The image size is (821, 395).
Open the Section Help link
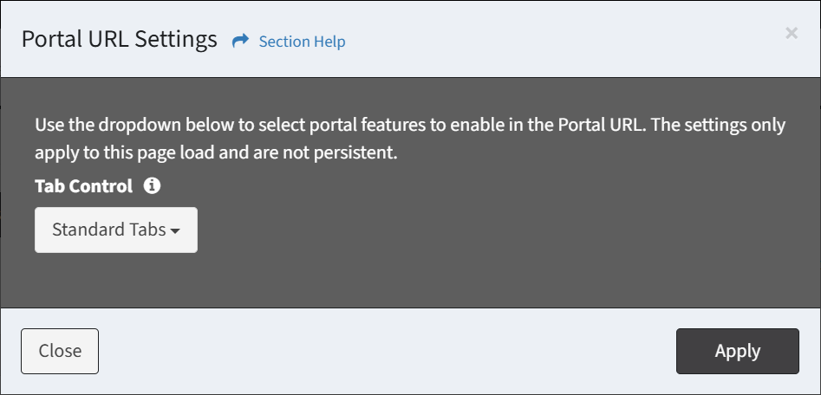[x=302, y=42]
